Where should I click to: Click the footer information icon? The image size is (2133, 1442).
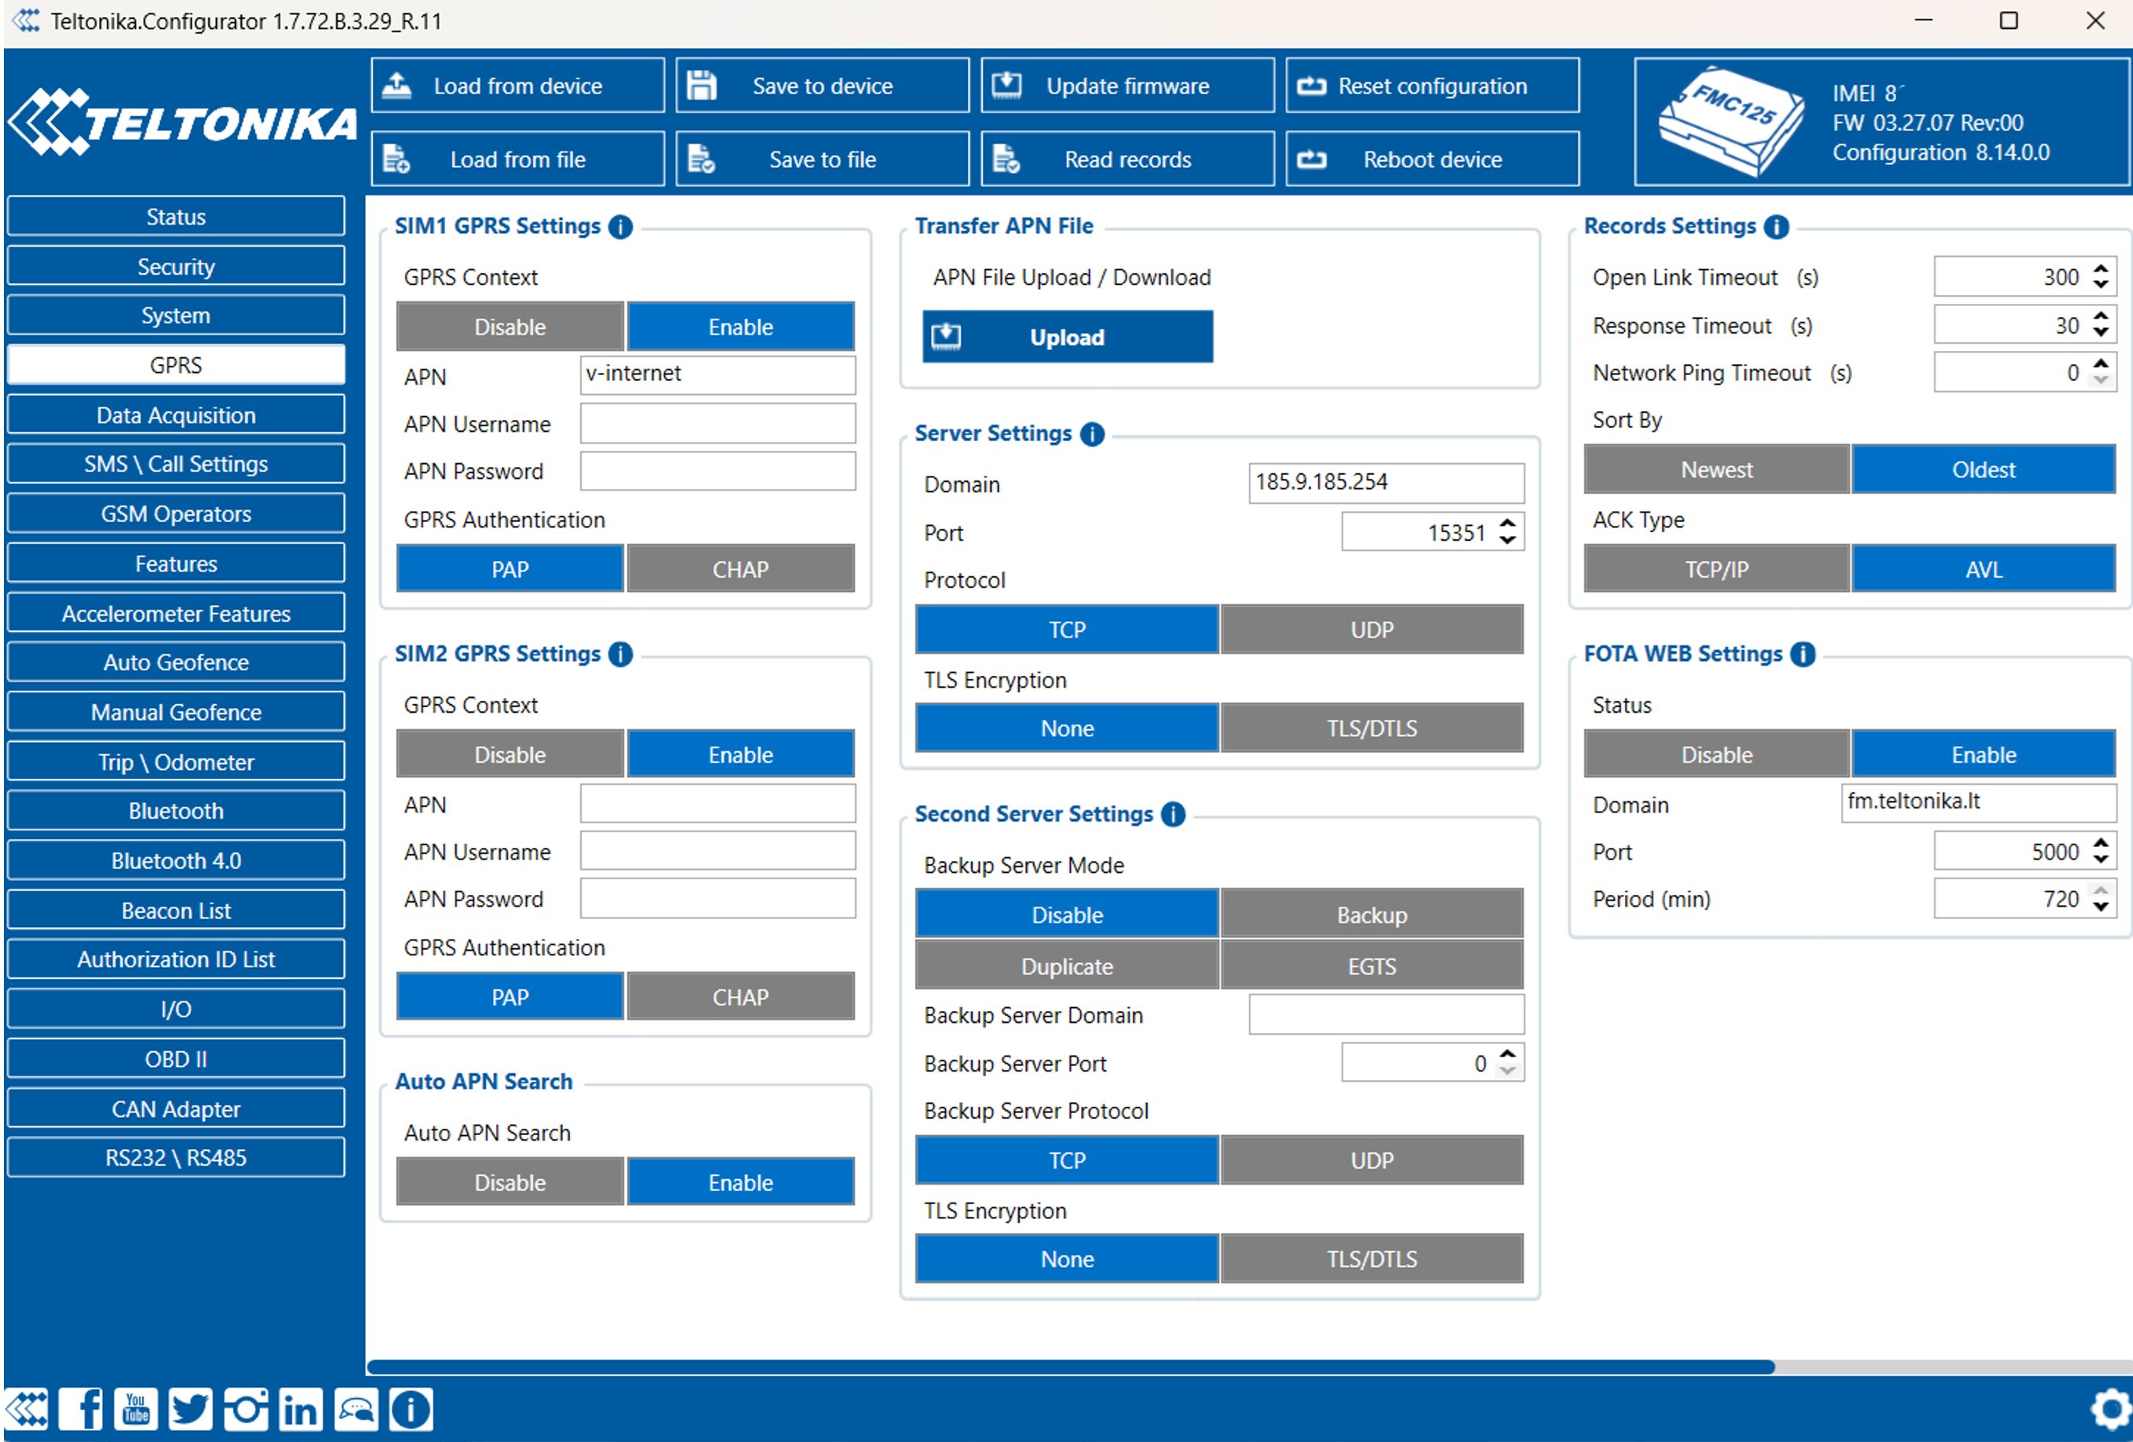point(411,1409)
